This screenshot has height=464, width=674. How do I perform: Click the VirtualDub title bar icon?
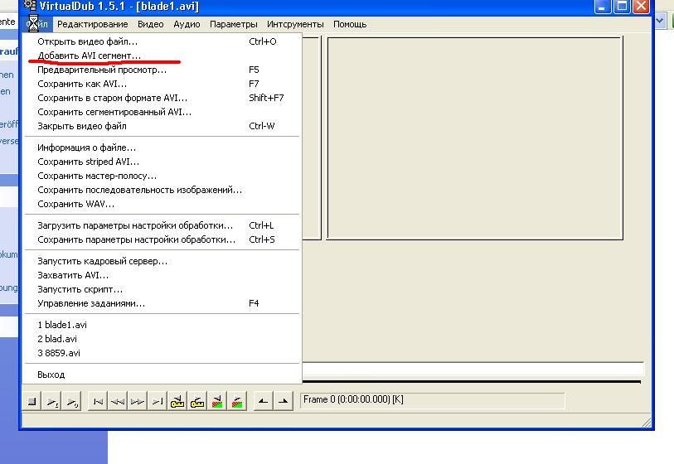click(x=30, y=6)
